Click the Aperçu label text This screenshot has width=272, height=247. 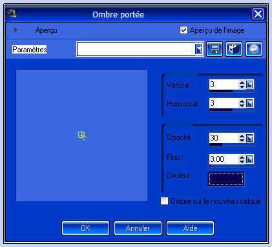pyautogui.click(x=46, y=30)
